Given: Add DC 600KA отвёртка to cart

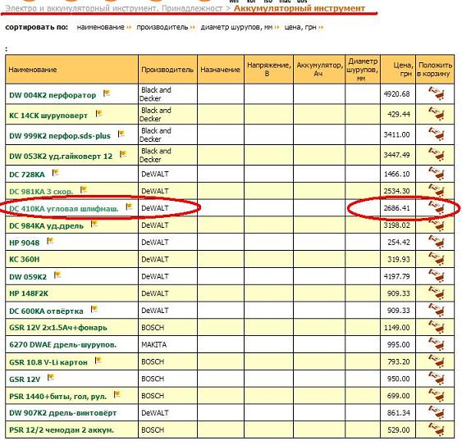Looking at the screenshot, I should 436,311.
